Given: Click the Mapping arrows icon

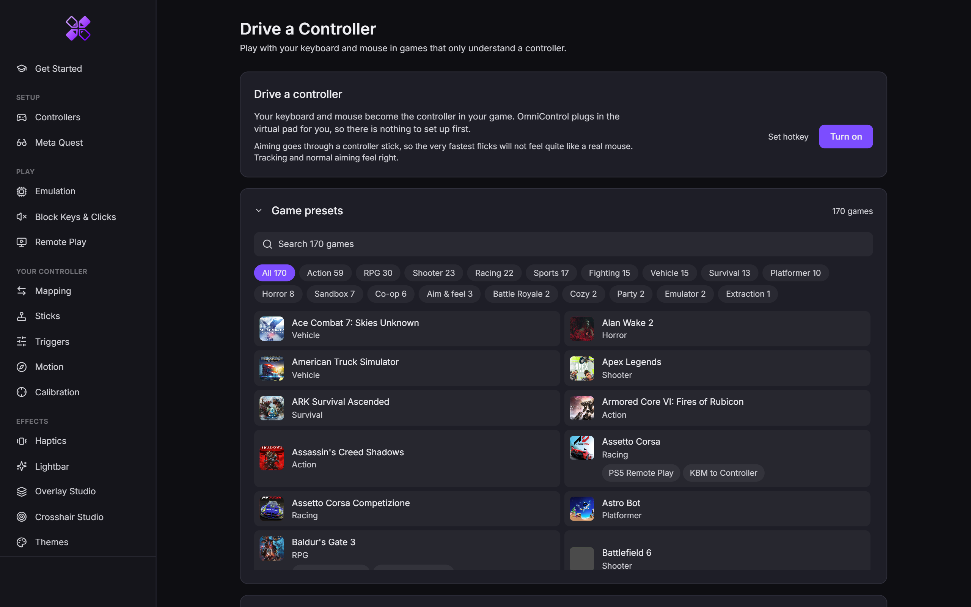Looking at the screenshot, I should pyautogui.click(x=22, y=291).
